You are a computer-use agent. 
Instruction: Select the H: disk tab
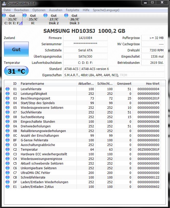click(x=33, y=19)
